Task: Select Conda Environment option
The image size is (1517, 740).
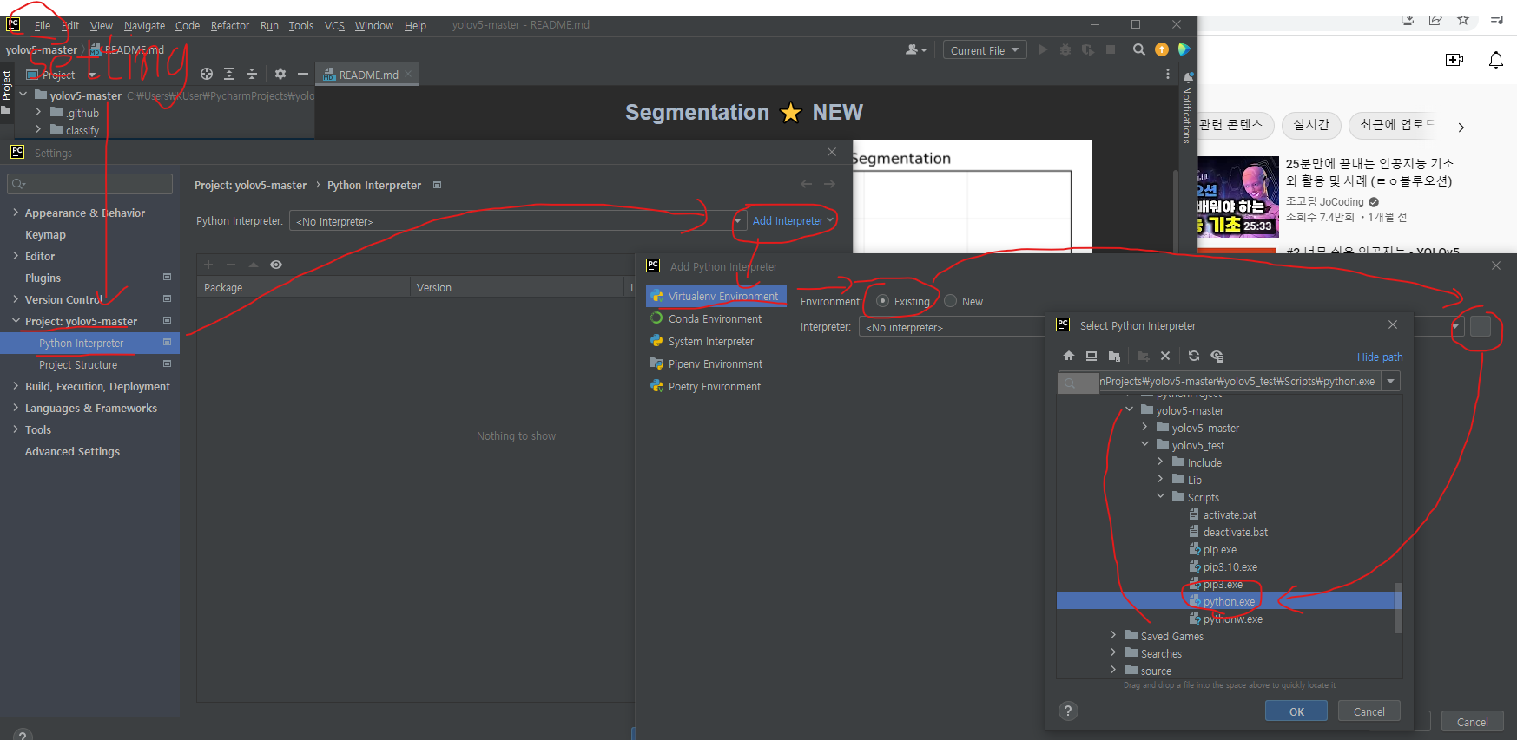Action: point(716,319)
